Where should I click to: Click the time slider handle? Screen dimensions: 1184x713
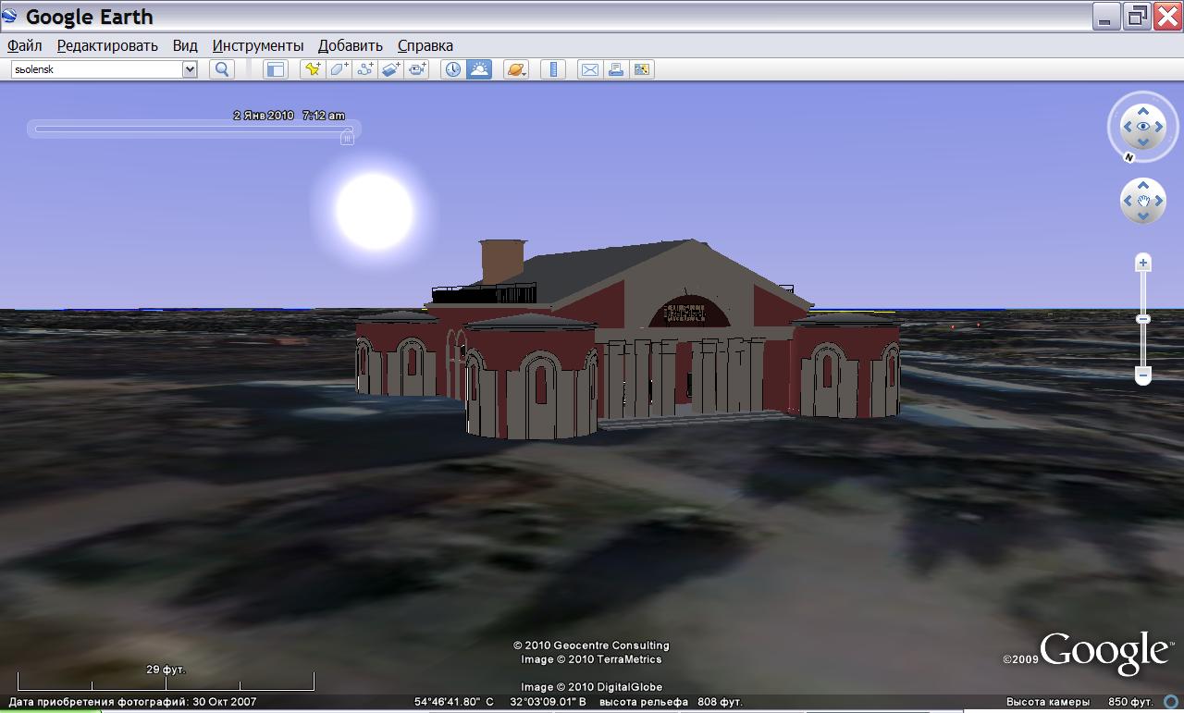click(x=347, y=137)
